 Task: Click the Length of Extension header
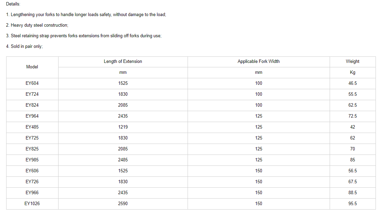[123, 62]
